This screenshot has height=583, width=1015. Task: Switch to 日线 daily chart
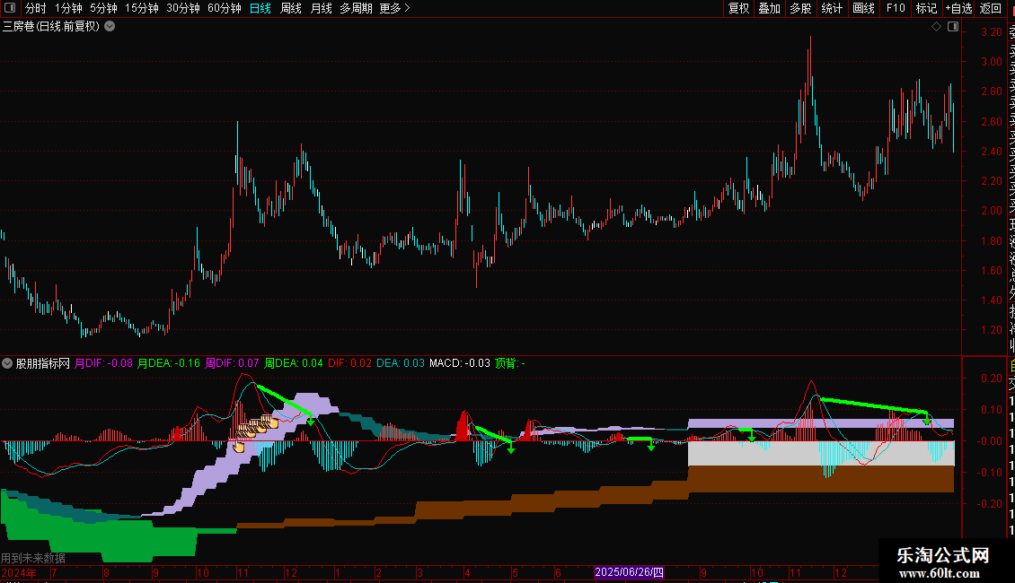(260, 8)
